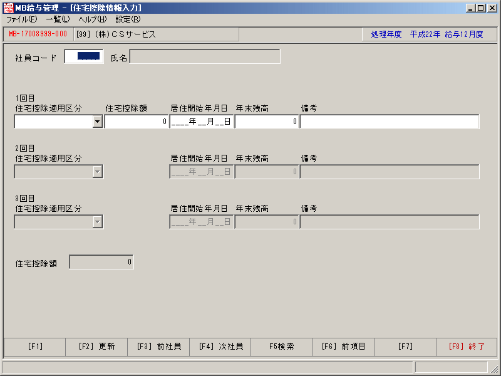Expand the 2回目 住宅控除適用区分 dropdown
Viewport: 501px width, 376px height.
click(x=98, y=172)
